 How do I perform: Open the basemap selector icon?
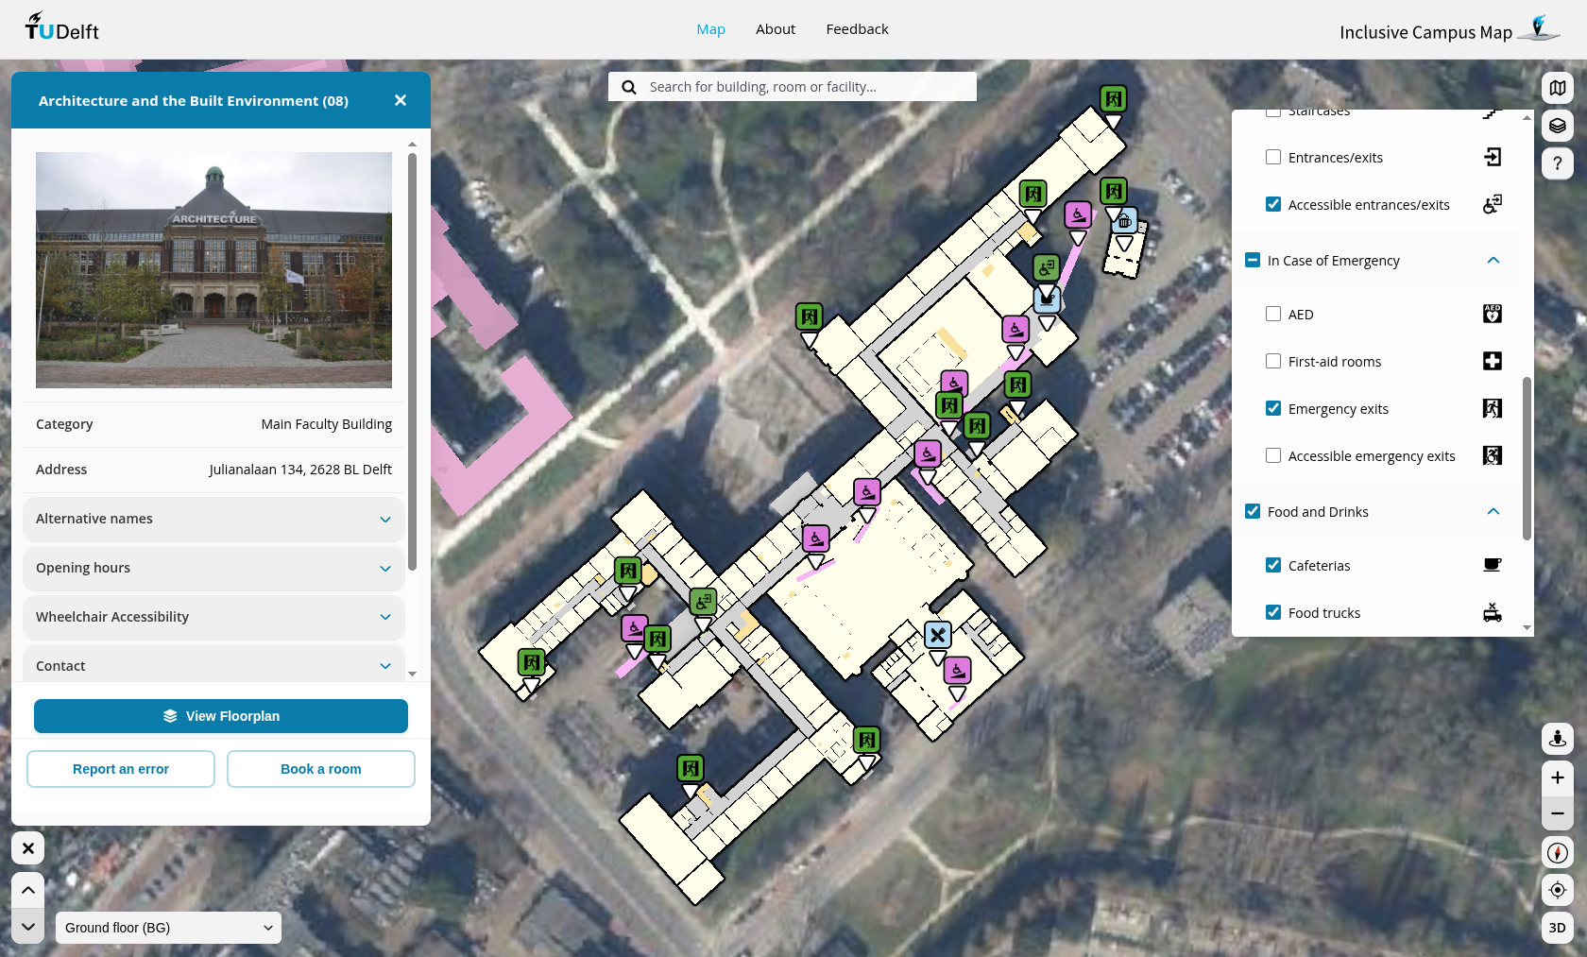click(1557, 88)
